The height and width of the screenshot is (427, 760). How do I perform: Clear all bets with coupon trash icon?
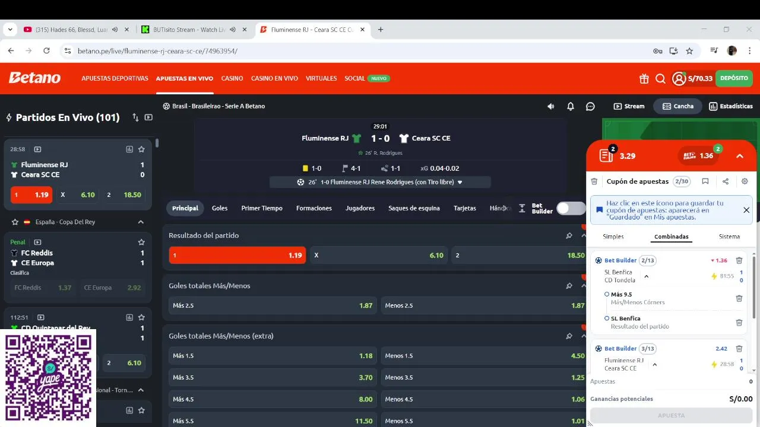click(594, 181)
